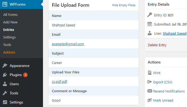Click the Export CSV arrow icon
This screenshot has width=187, height=107.
tap(150, 82)
